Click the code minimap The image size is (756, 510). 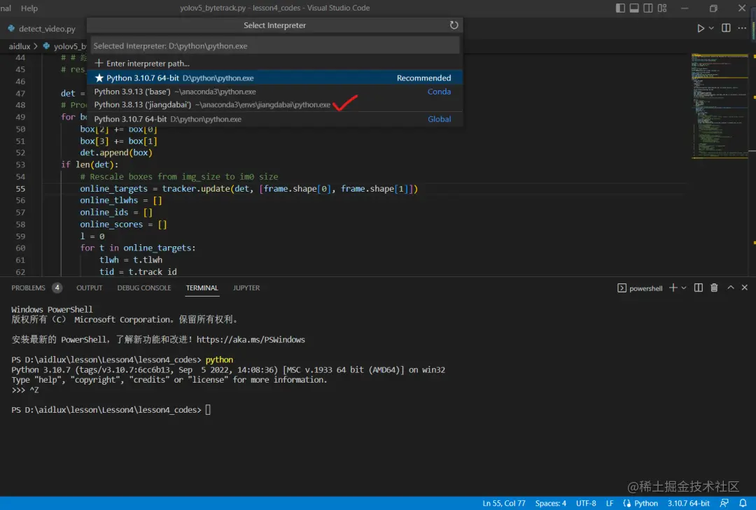720,106
